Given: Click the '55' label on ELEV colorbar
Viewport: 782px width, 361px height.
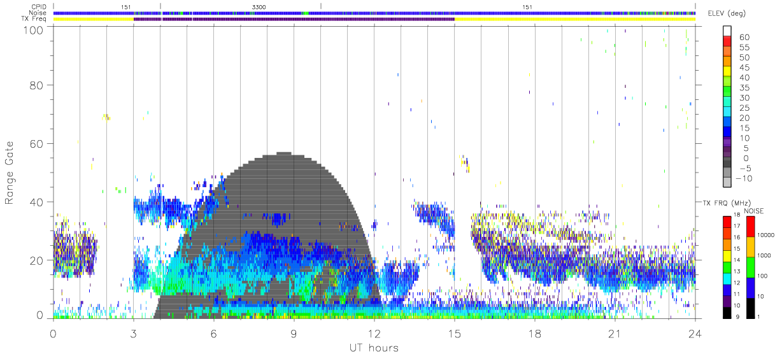Looking at the screenshot, I should tap(745, 48).
